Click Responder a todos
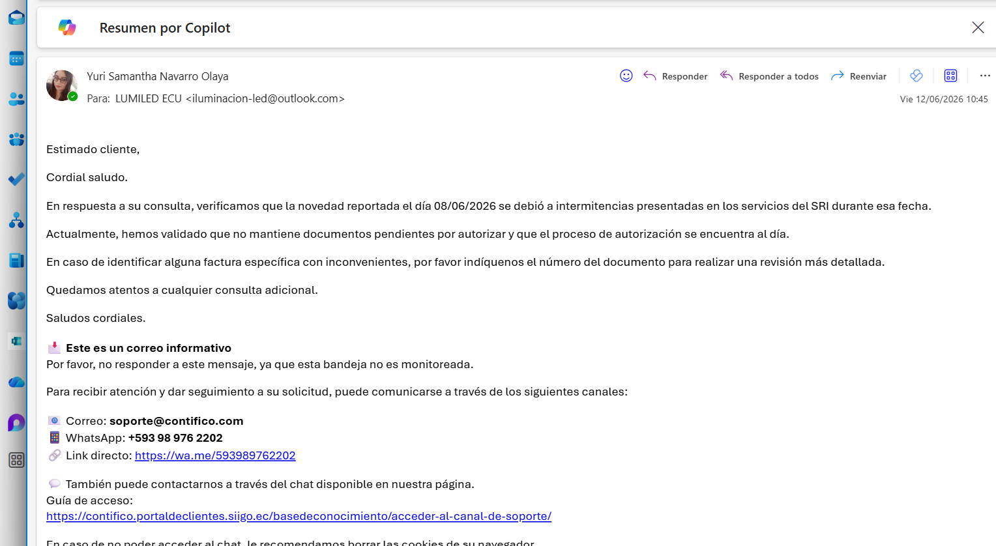The width and height of the screenshot is (996, 546). click(769, 76)
